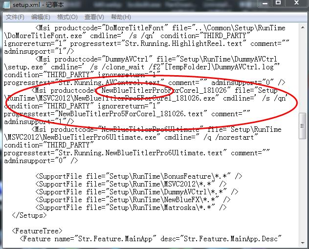Open the 编辑(E) menu
The width and height of the screenshot is (309, 249).
pyautogui.click(x=41, y=17)
